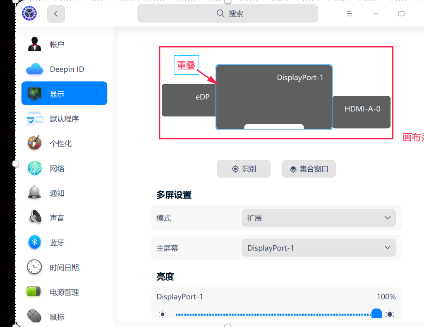Select the eDP screen in layout

189,100
